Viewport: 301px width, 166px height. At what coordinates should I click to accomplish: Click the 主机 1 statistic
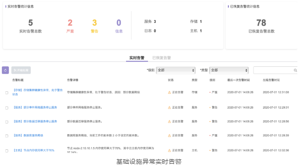[x=196, y=31]
